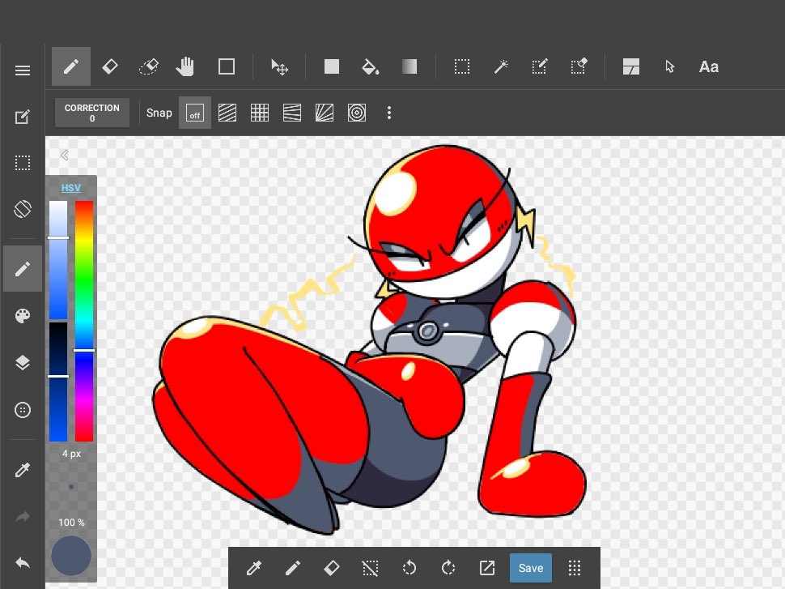Enable parallel lines snap
The image size is (785, 589).
point(227,113)
